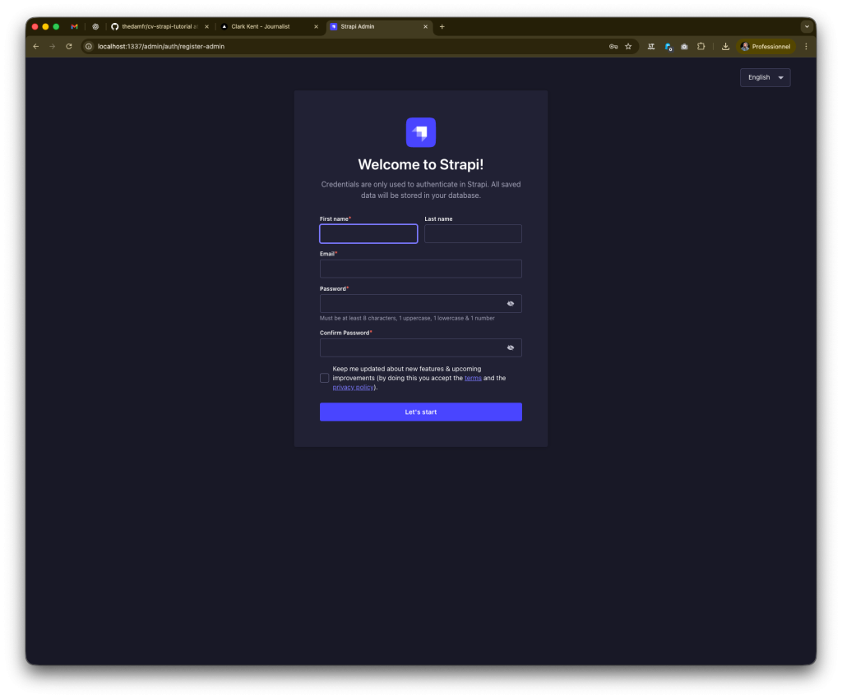
Task: Click the blue extension icon with badge
Action: [x=668, y=47]
